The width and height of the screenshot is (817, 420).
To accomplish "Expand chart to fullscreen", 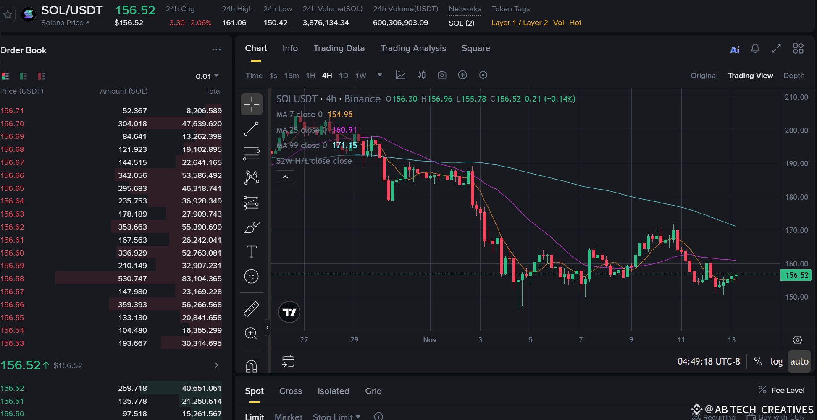I will tap(776, 49).
